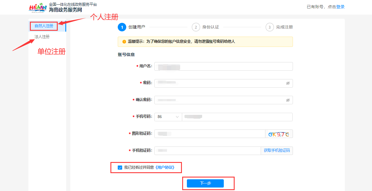Viewport: 372px width, 191px height.
Task: Click the 海南政务服务网 site title
Action: [65, 10]
